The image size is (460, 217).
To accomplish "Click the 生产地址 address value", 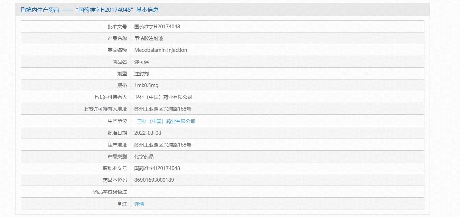I will [162, 145].
